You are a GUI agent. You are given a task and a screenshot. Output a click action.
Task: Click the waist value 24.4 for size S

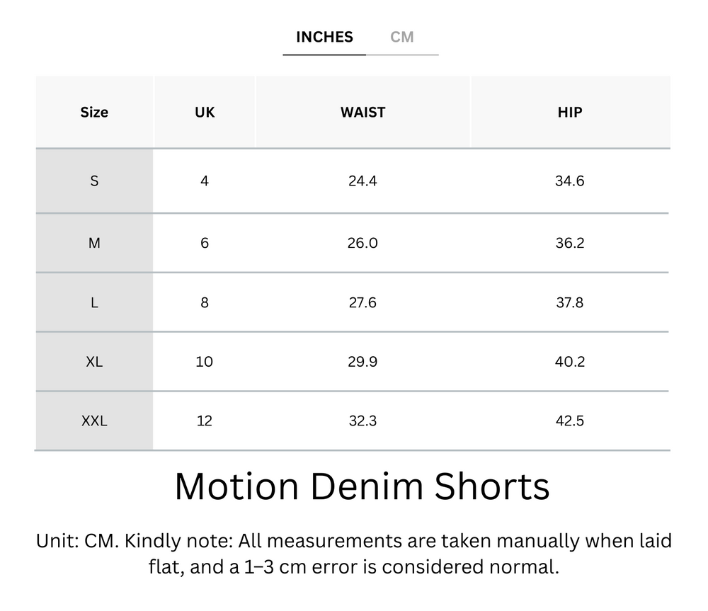point(362,181)
